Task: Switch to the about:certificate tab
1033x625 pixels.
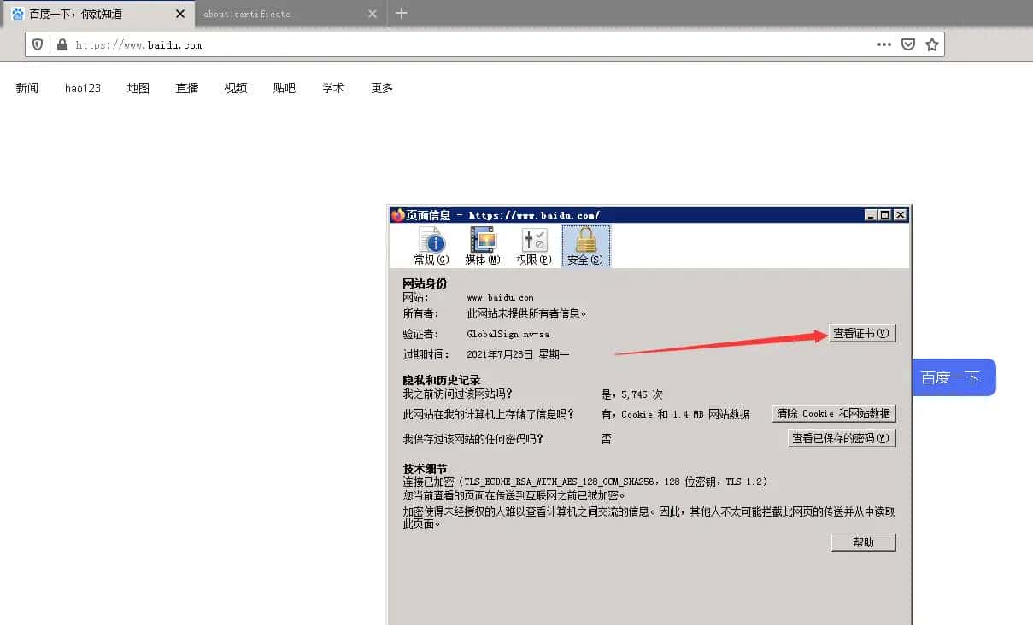Action: 250,14
